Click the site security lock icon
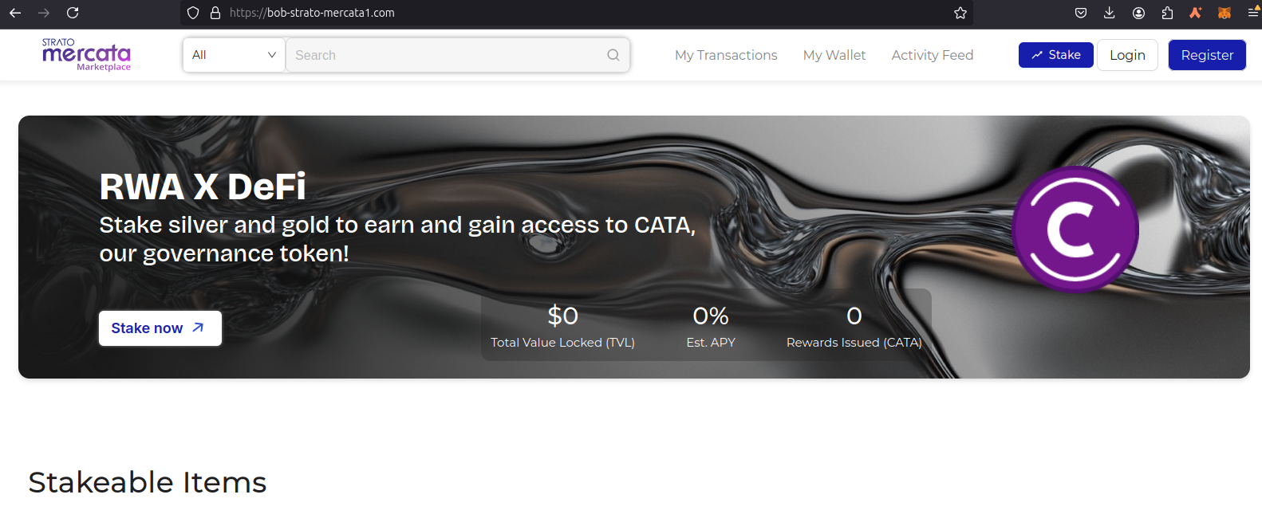This screenshot has height=522, width=1262. pyautogui.click(x=215, y=13)
